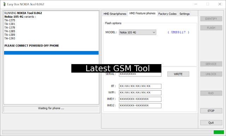Click Nokia 105 4G variants log line
Viewport: 226px width, 136px height.
(x=20, y=17)
